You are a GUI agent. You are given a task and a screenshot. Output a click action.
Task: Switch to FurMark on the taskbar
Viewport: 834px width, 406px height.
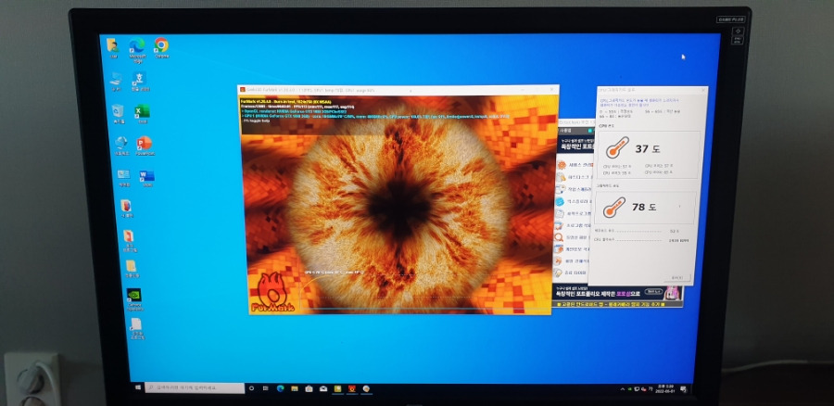pos(351,388)
